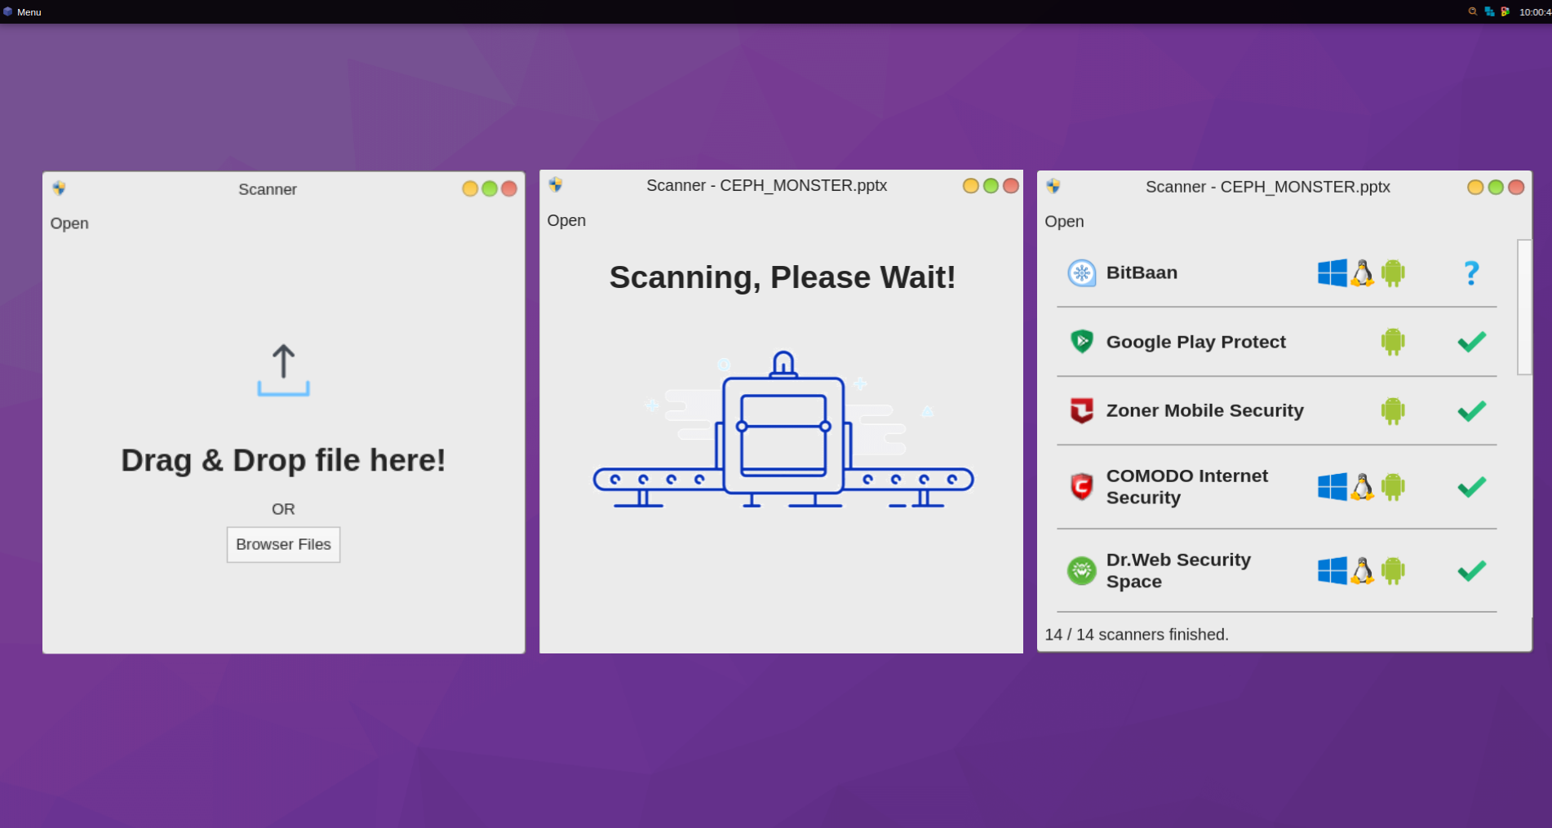The width and height of the screenshot is (1552, 828).
Task: Click the search icon in the system tray
Action: (x=1472, y=11)
